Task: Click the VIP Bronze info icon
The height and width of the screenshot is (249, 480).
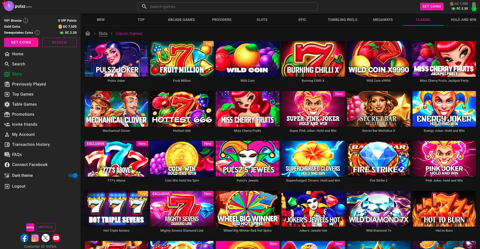Action: click(x=26, y=21)
